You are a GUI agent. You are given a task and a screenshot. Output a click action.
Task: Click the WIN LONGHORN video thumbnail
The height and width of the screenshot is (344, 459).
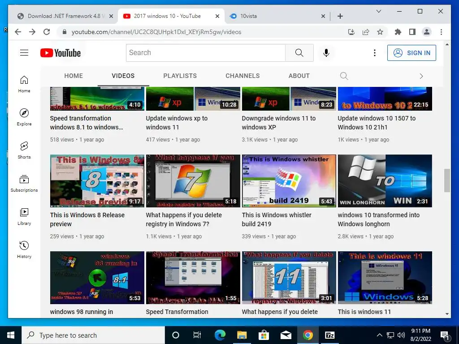point(385,181)
